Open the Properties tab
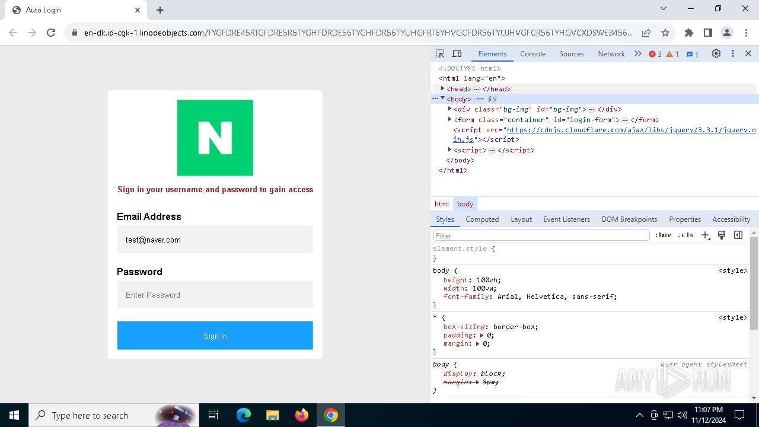Screen dimensions: 759x427 pyautogui.click(x=685, y=219)
